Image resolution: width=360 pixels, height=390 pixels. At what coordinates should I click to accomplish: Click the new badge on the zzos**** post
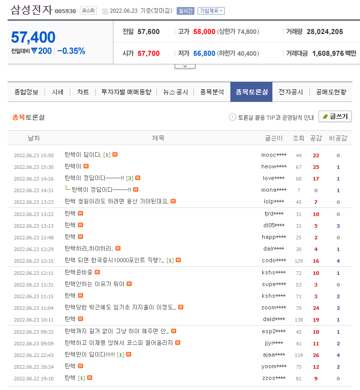90,377
